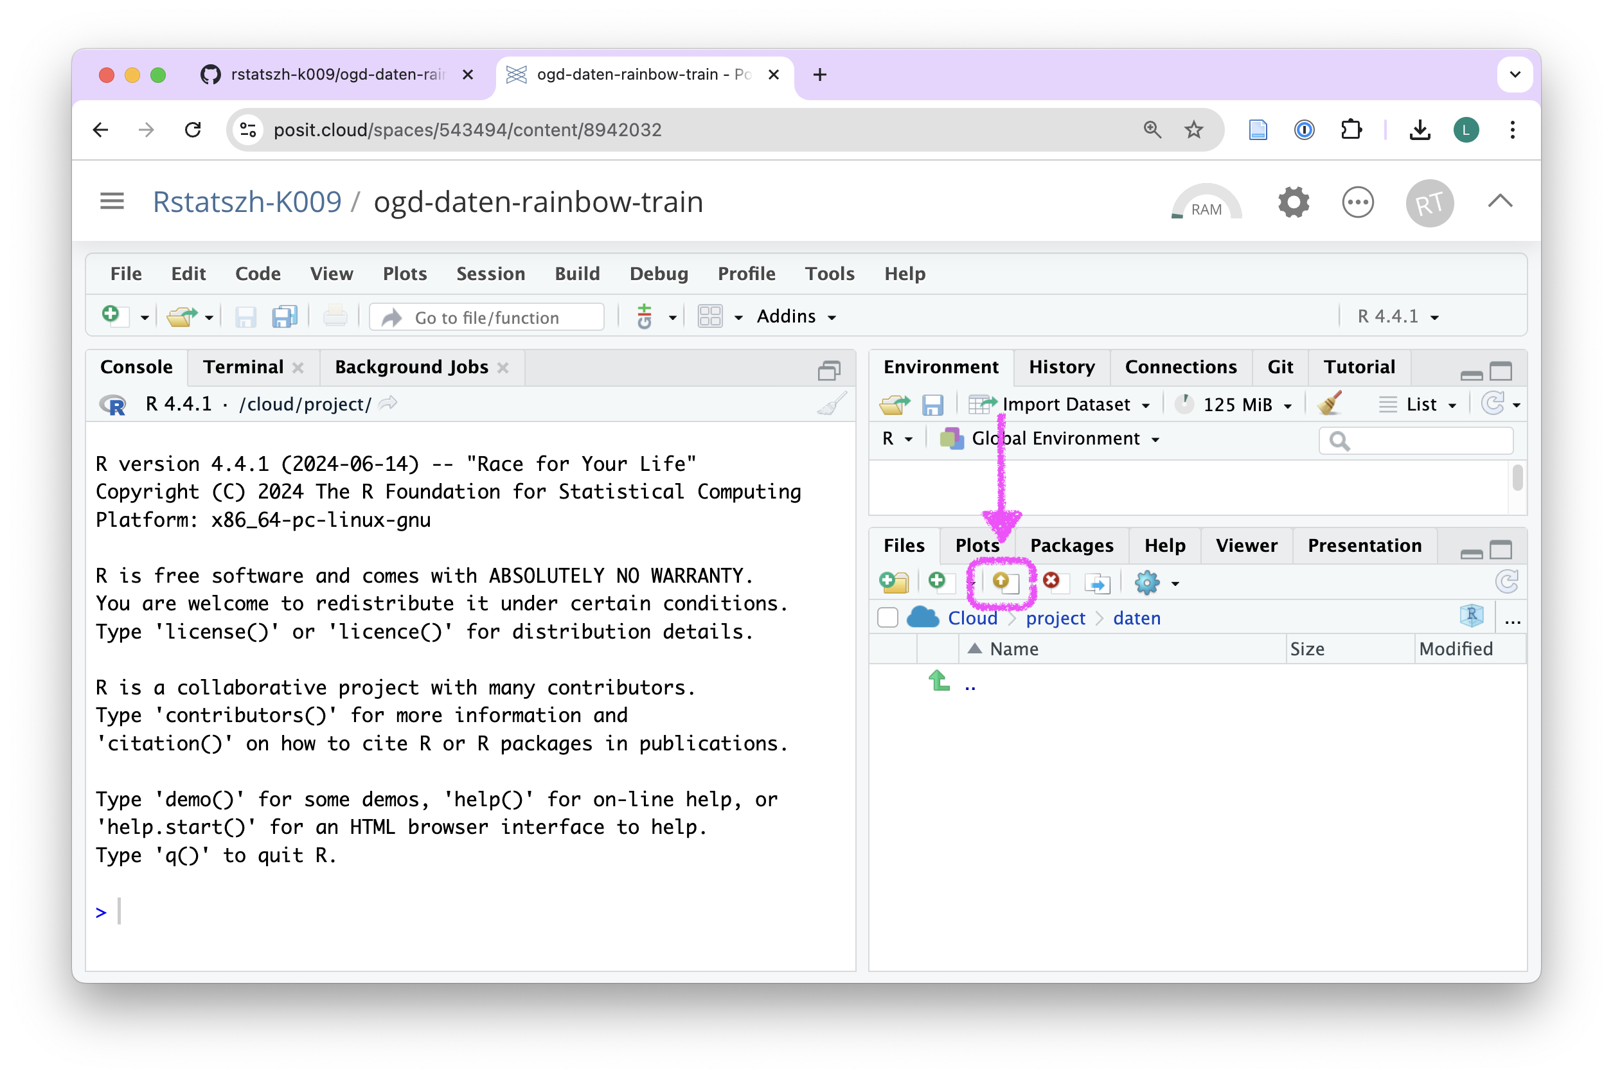1613x1078 pixels.
Task: Click the project breadcrumb link
Action: coord(1055,617)
